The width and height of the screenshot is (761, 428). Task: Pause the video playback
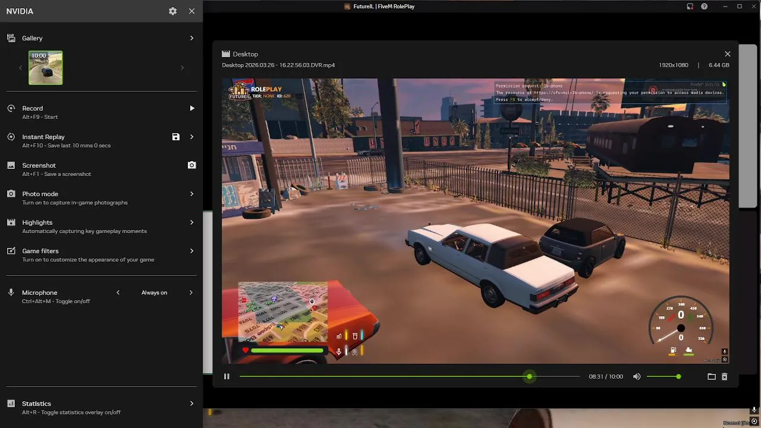click(227, 376)
